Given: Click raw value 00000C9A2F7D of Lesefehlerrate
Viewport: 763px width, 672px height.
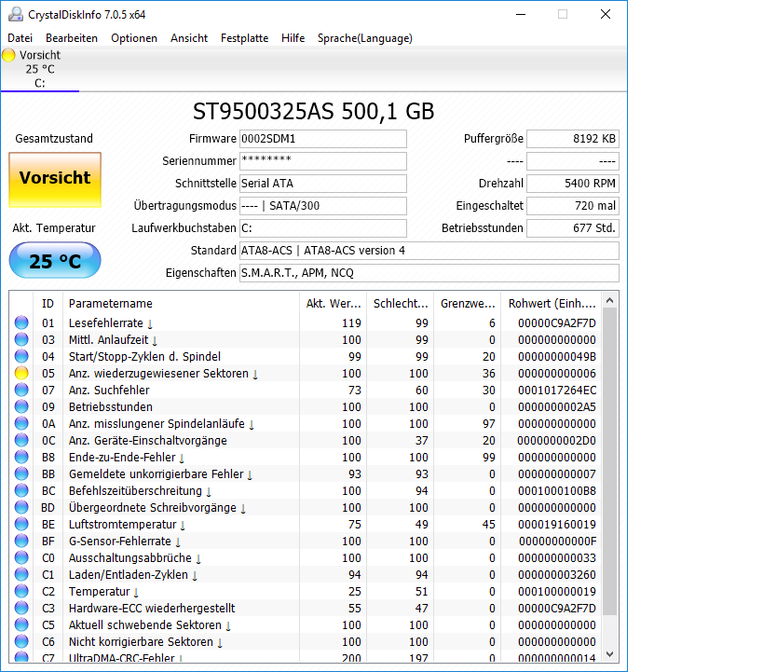Looking at the screenshot, I should coord(557,322).
